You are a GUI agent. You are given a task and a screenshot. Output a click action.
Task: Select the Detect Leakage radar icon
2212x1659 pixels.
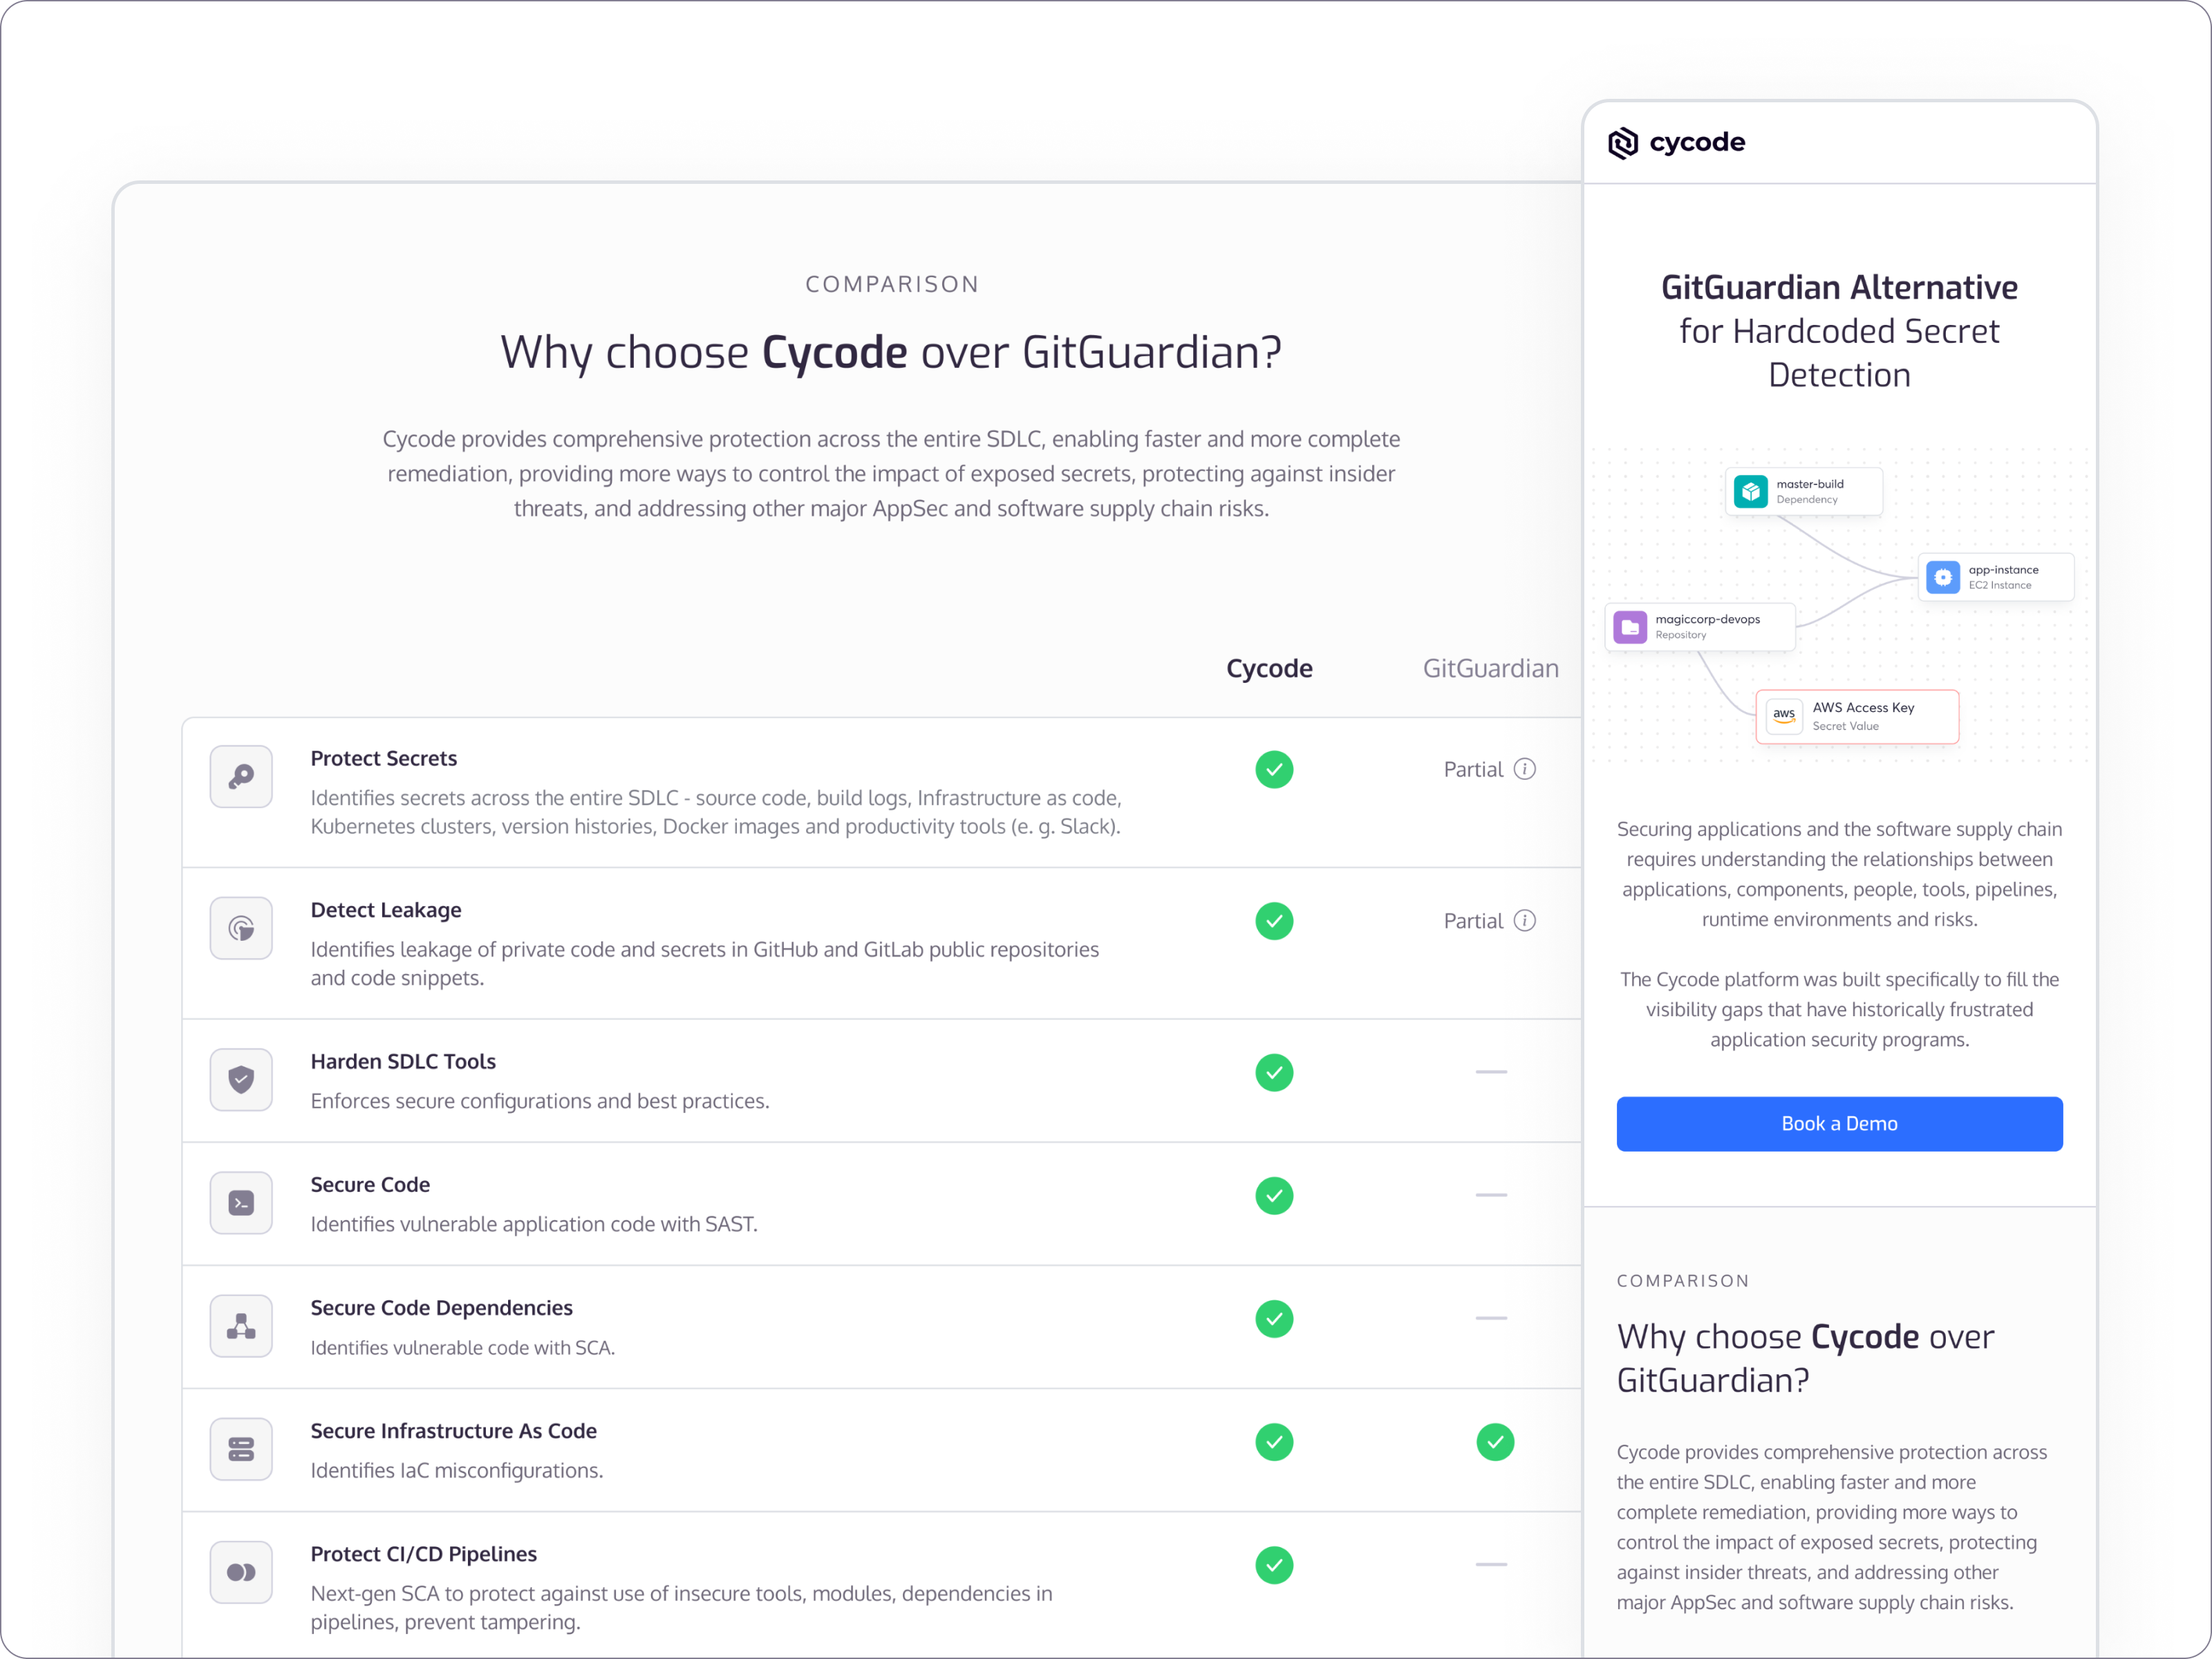click(x=241, y=928)
